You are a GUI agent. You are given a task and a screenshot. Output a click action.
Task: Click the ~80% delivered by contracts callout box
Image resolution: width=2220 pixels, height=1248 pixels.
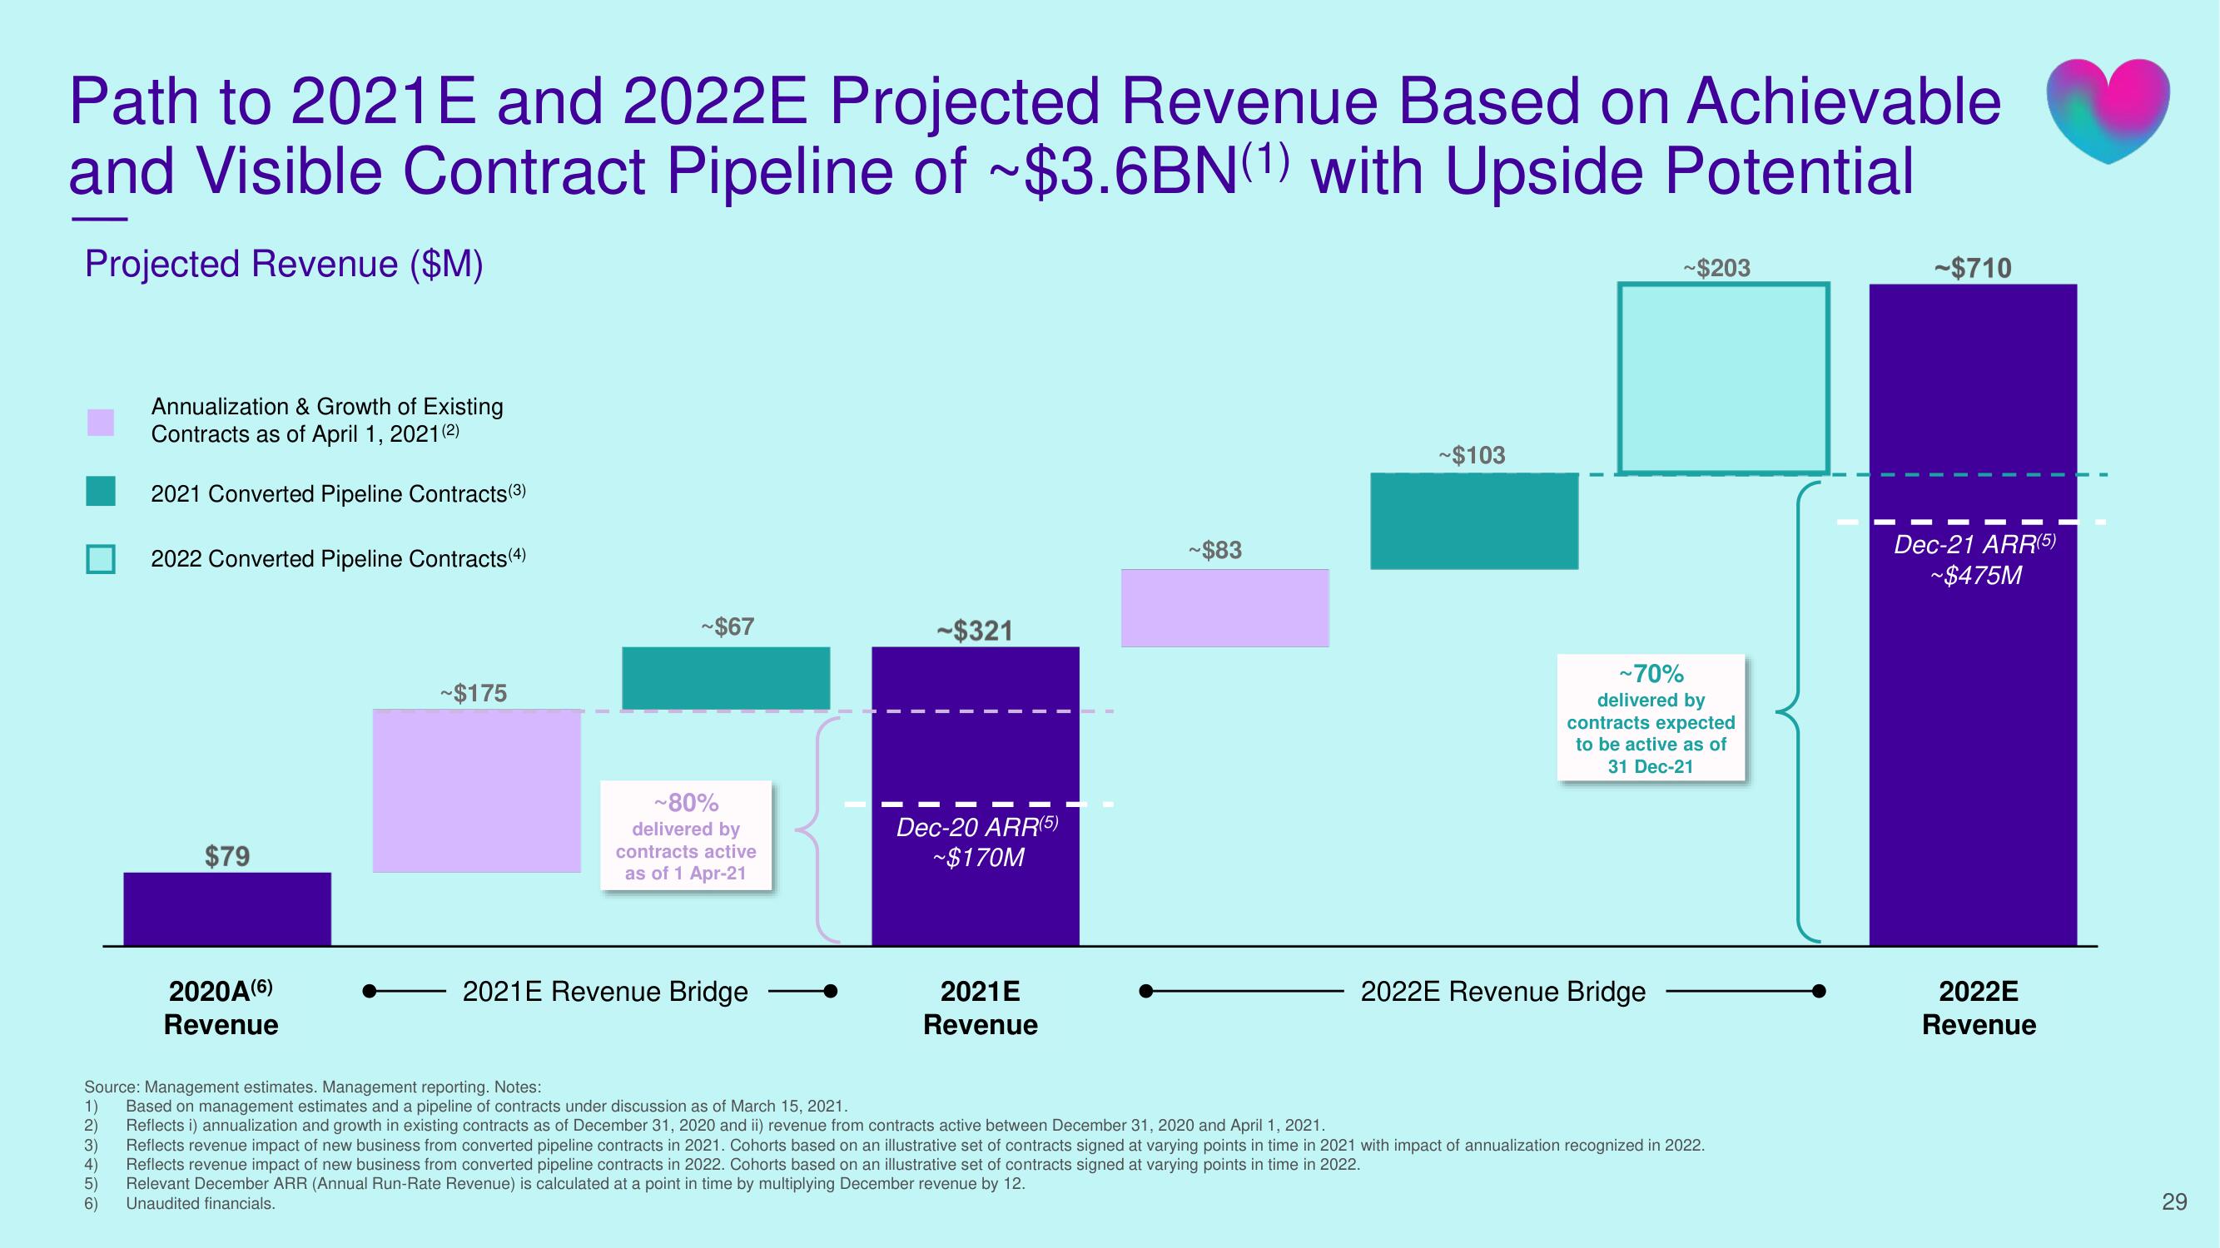point(686,835)
